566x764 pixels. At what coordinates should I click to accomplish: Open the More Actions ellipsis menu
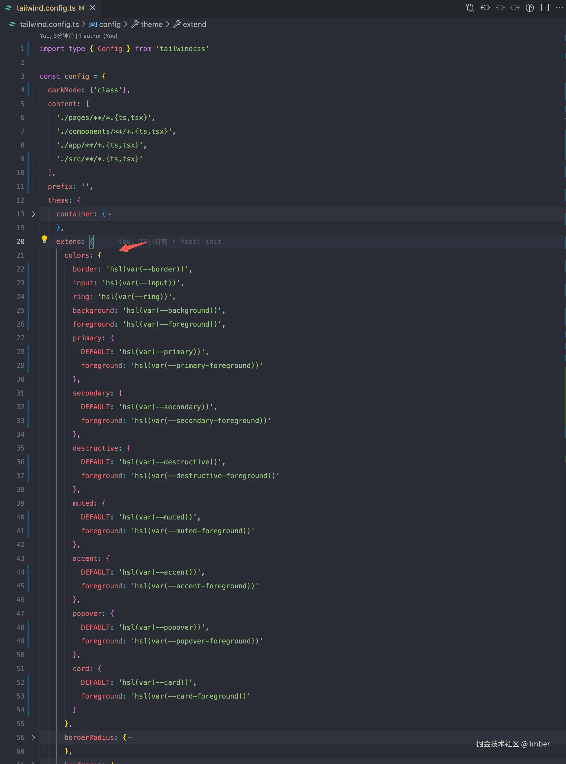click(x=559, y=8)
